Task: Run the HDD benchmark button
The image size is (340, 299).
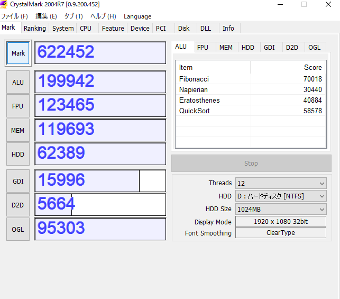Action: click(18, 155)
